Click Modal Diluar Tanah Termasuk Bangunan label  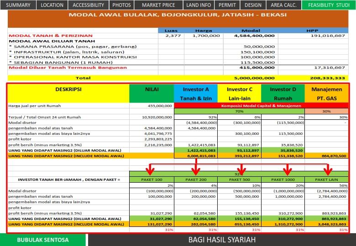[68, 67]
